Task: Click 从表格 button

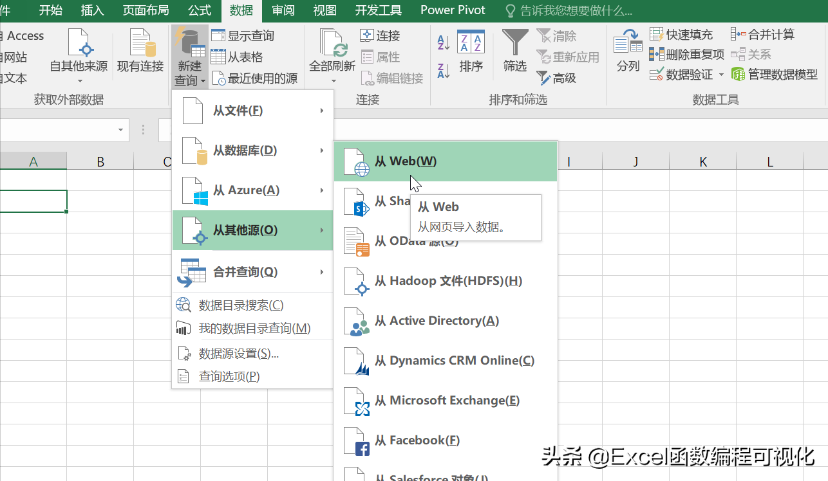Action: coord(238,57)
